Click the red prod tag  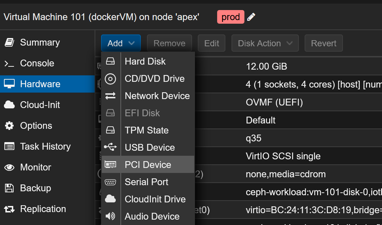230,17
